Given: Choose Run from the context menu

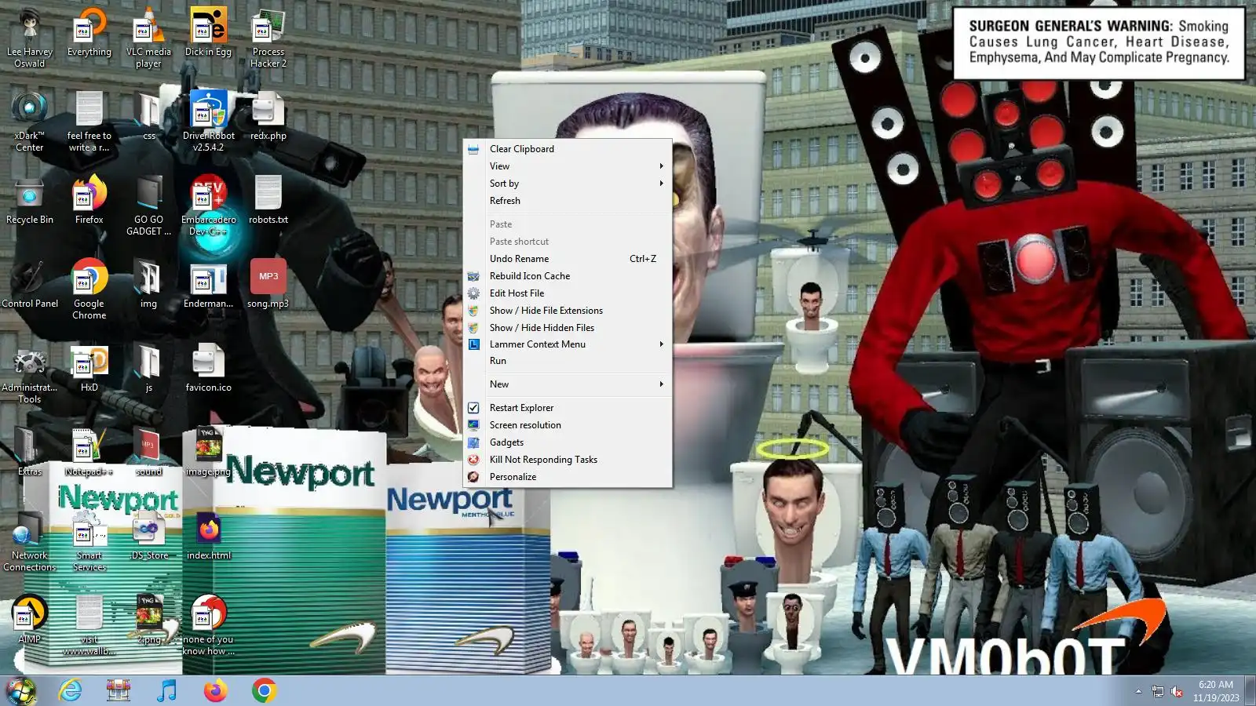Looking at the screenshot, I should (568, 361).
